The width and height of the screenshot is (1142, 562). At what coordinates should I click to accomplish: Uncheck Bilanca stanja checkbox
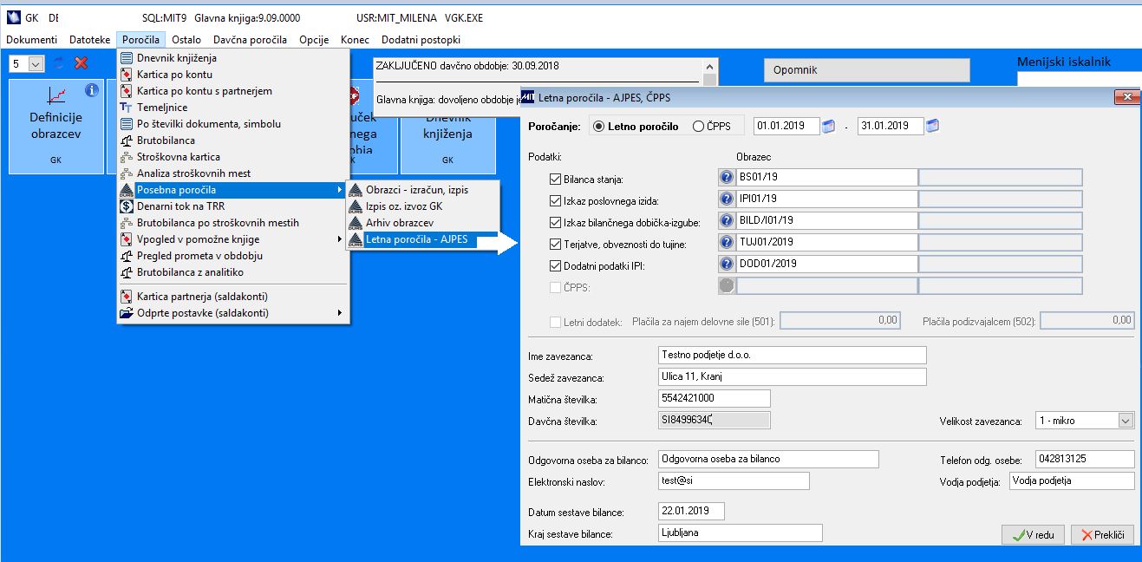pyautogui.click(x=556, y=180)
